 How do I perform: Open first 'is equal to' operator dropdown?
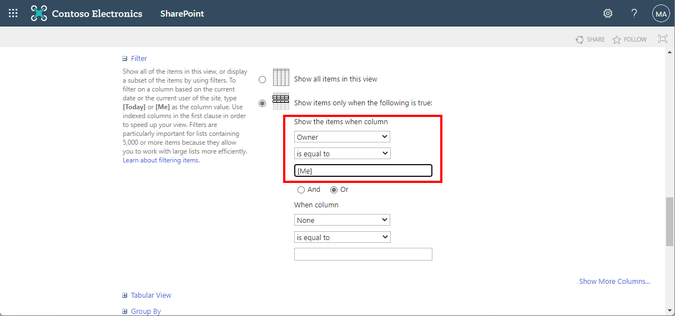coord(342,154)
